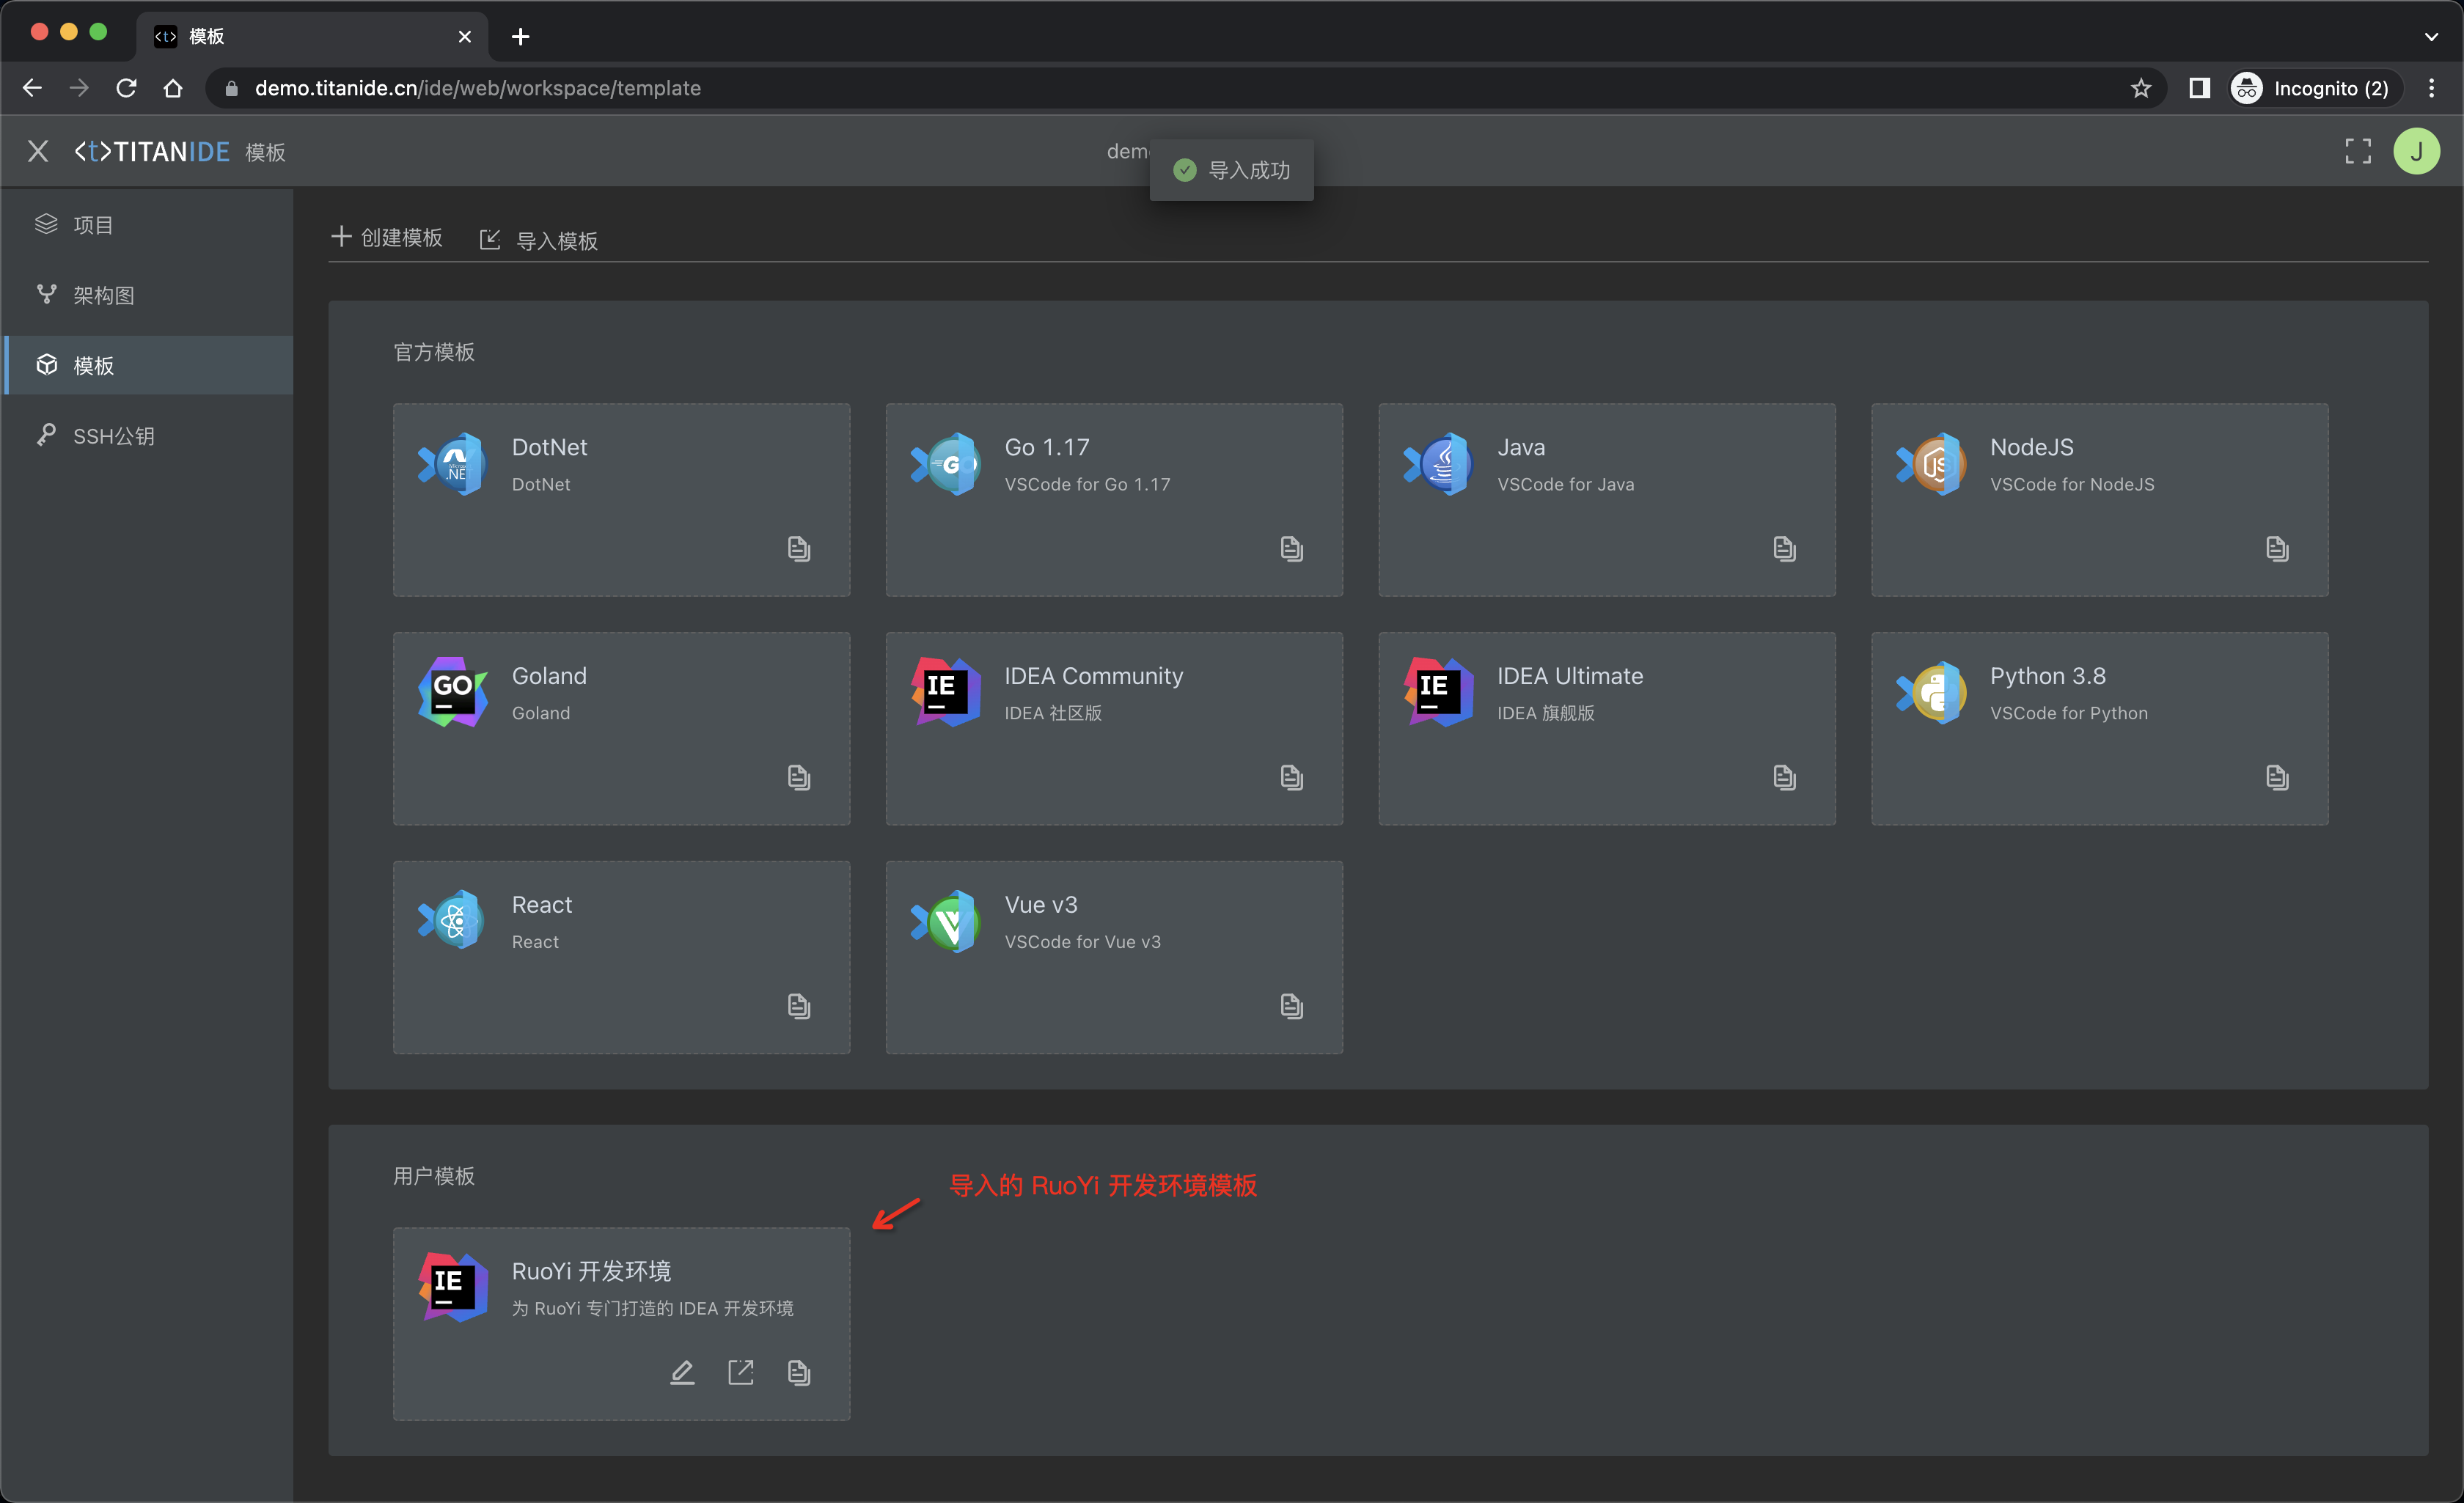The image size is (2464, 1503).
Task: Open SSH公钥 sidebar entry
Action: coord(113,436)
